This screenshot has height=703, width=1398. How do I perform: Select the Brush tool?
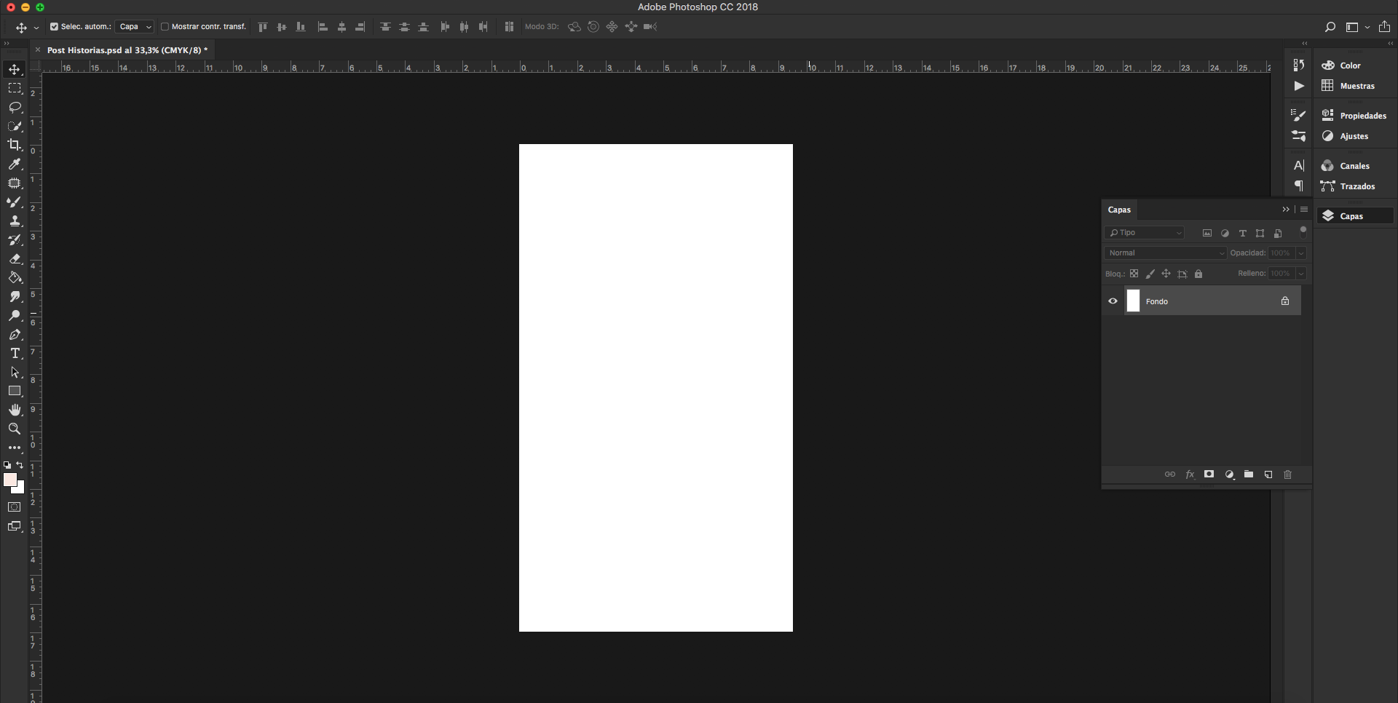[x=15, y=202]
